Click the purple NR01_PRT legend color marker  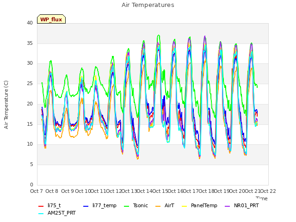(228, 206)
